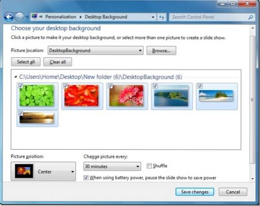The width and height of the screenshot is (260, 206).
Task: Click the scrollbar down arrow
Action: (x=252, y=178)
